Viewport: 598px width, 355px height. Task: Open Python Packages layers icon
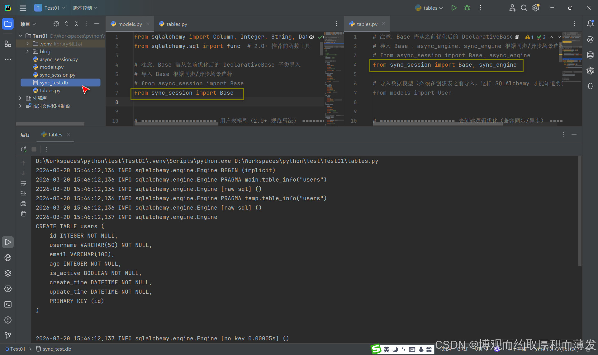(x=8, y=273)
